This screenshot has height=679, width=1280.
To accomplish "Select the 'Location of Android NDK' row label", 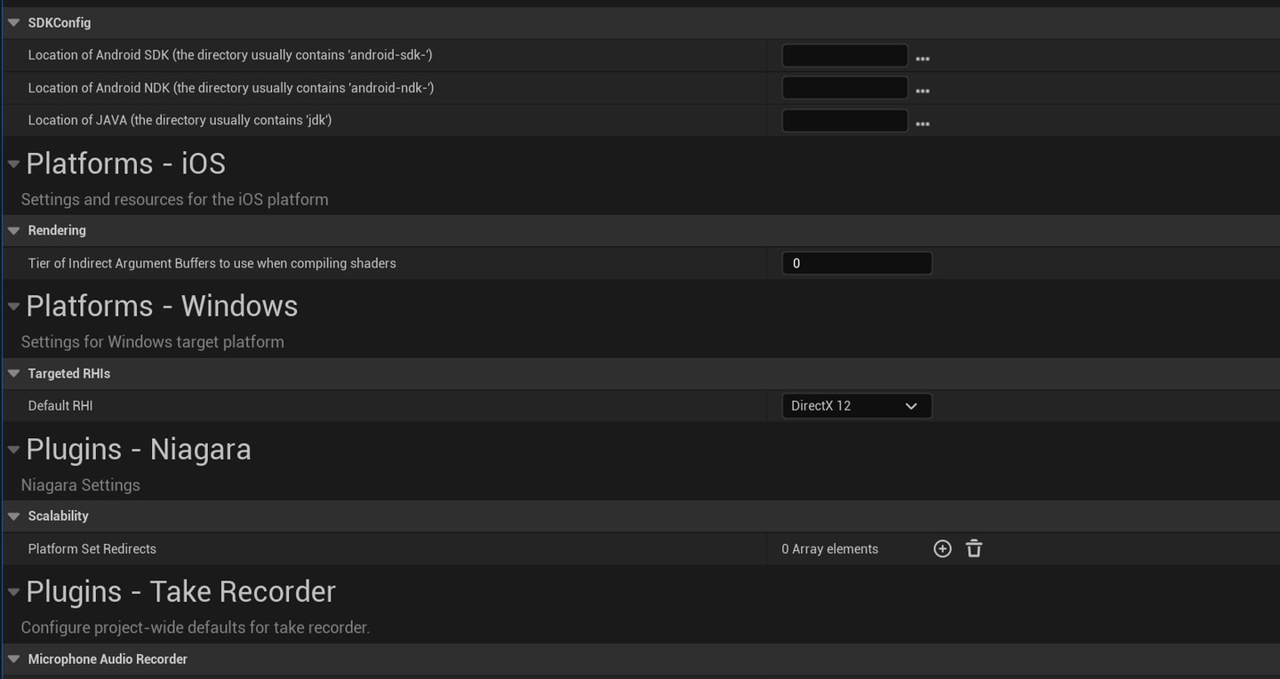I will (231, 87).
